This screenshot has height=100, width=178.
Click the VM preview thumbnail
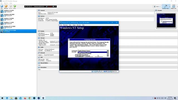[x=166, y=20]
